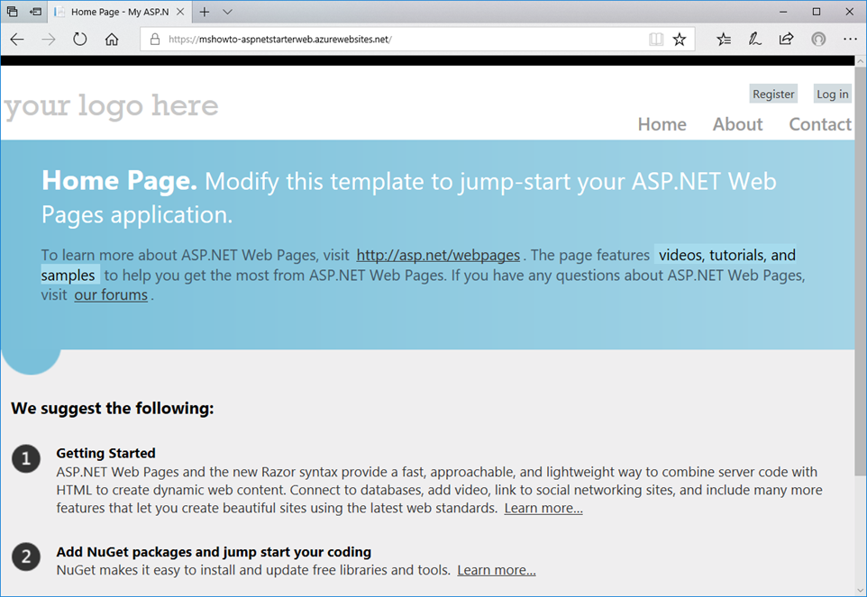Viewport: 867px width, 597px height.
Task: Click the highlighted 'videos, tutorials, and samples' text
Action: pyautogui.click(x=727, y=255)
